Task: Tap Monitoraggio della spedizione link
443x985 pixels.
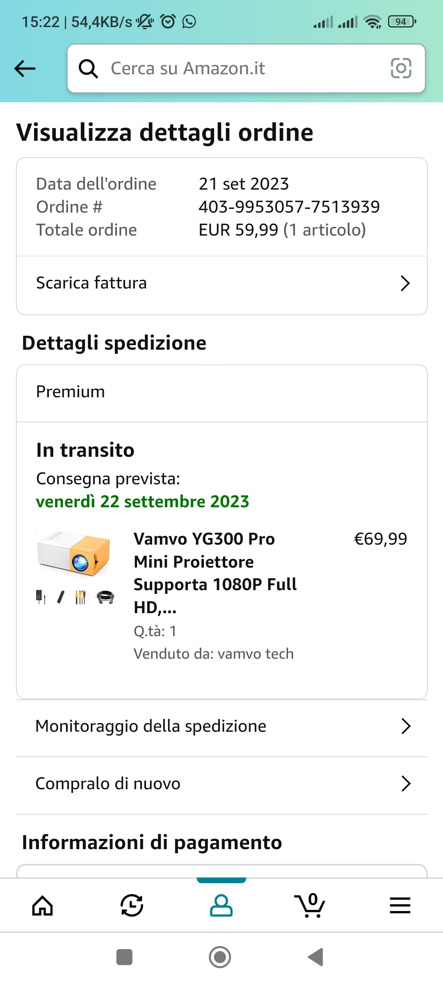Action: (151, 726)
